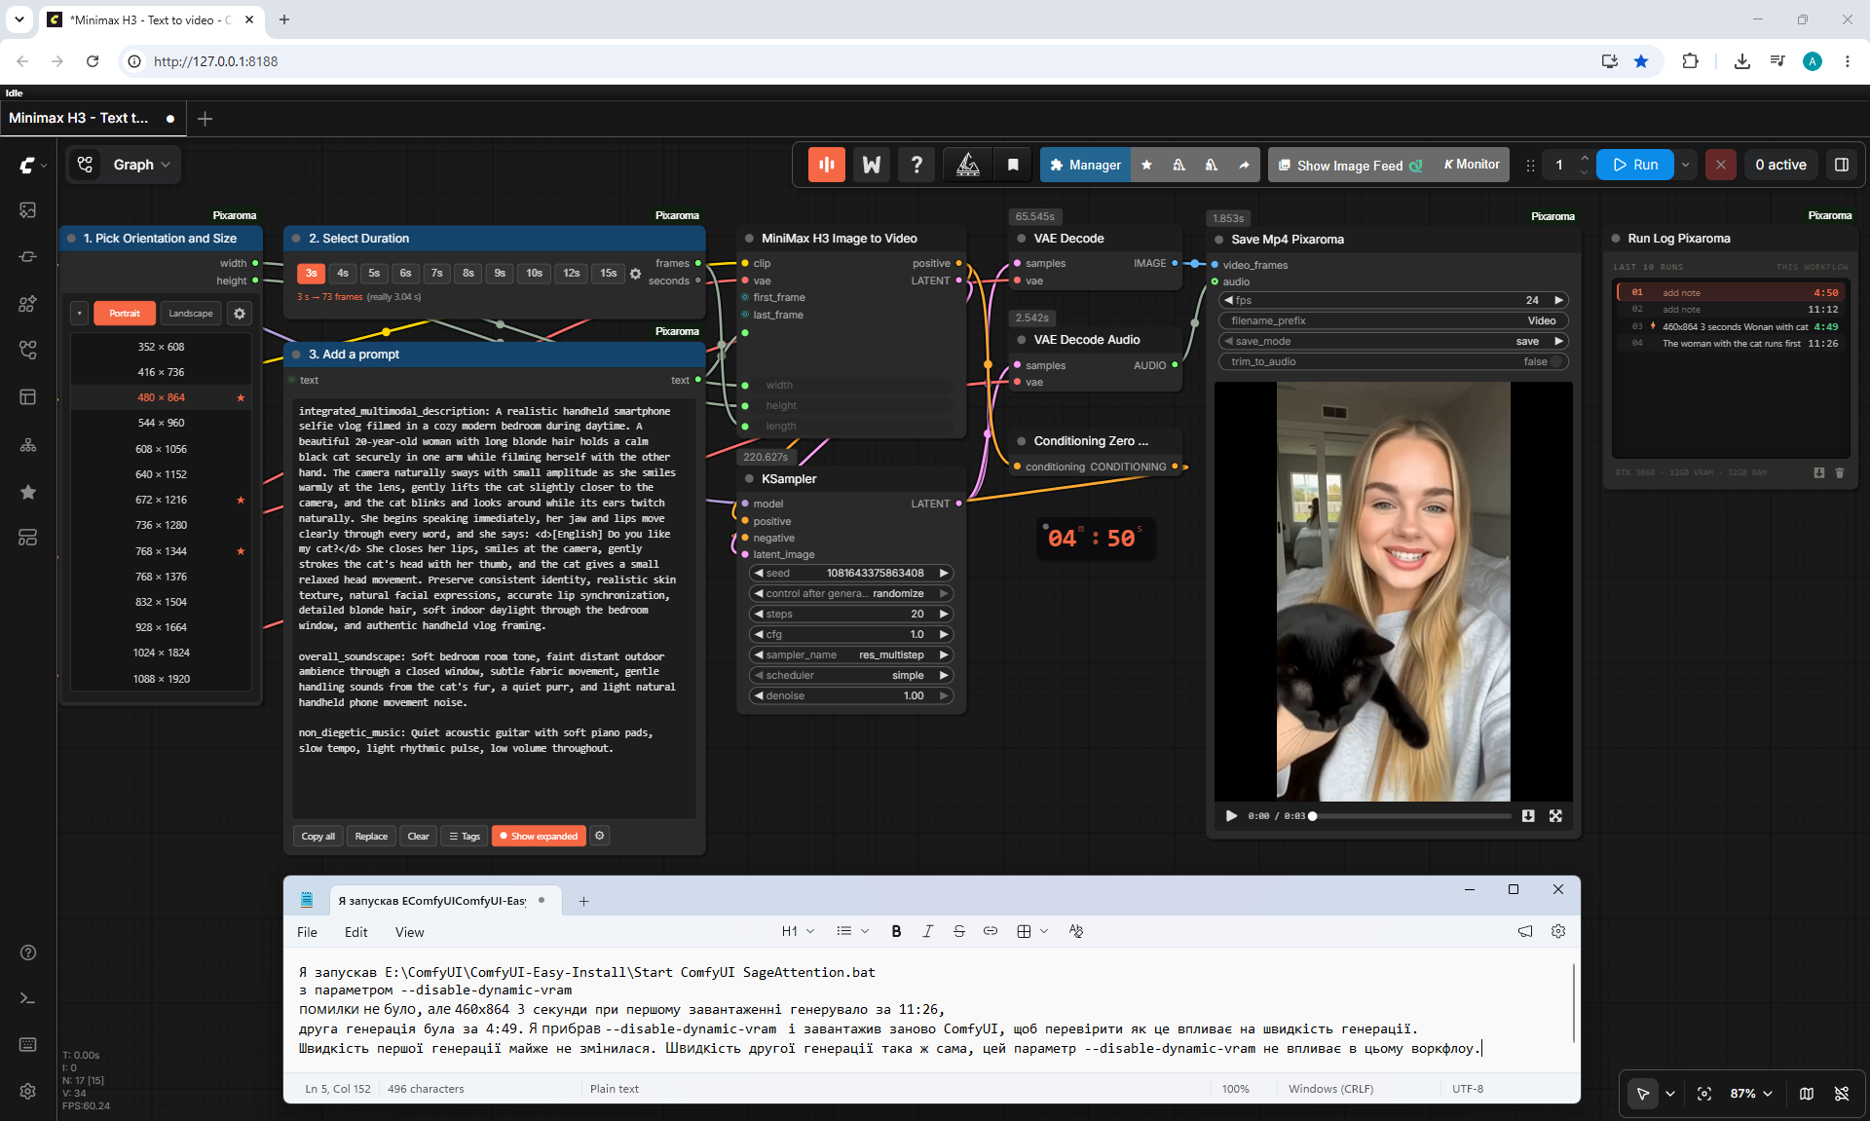Open Notepad File menu
The width and height of the screenshot is (1870, 1121).
click(x=307, y=932)
